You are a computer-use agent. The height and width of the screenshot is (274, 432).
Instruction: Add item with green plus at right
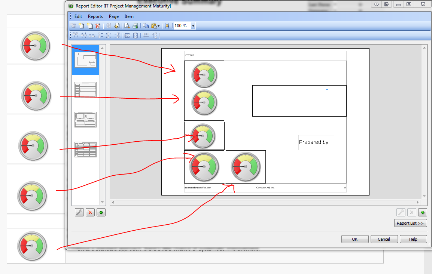click(423, 212)
